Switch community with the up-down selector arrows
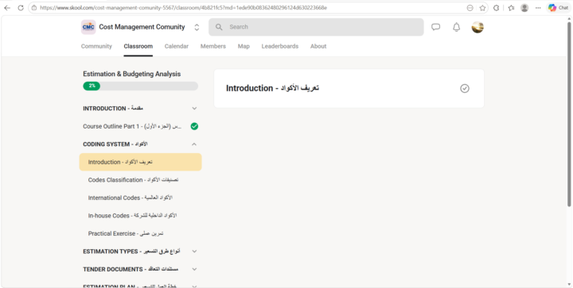This screenshot has height=288, width=573. click(197, 27)
